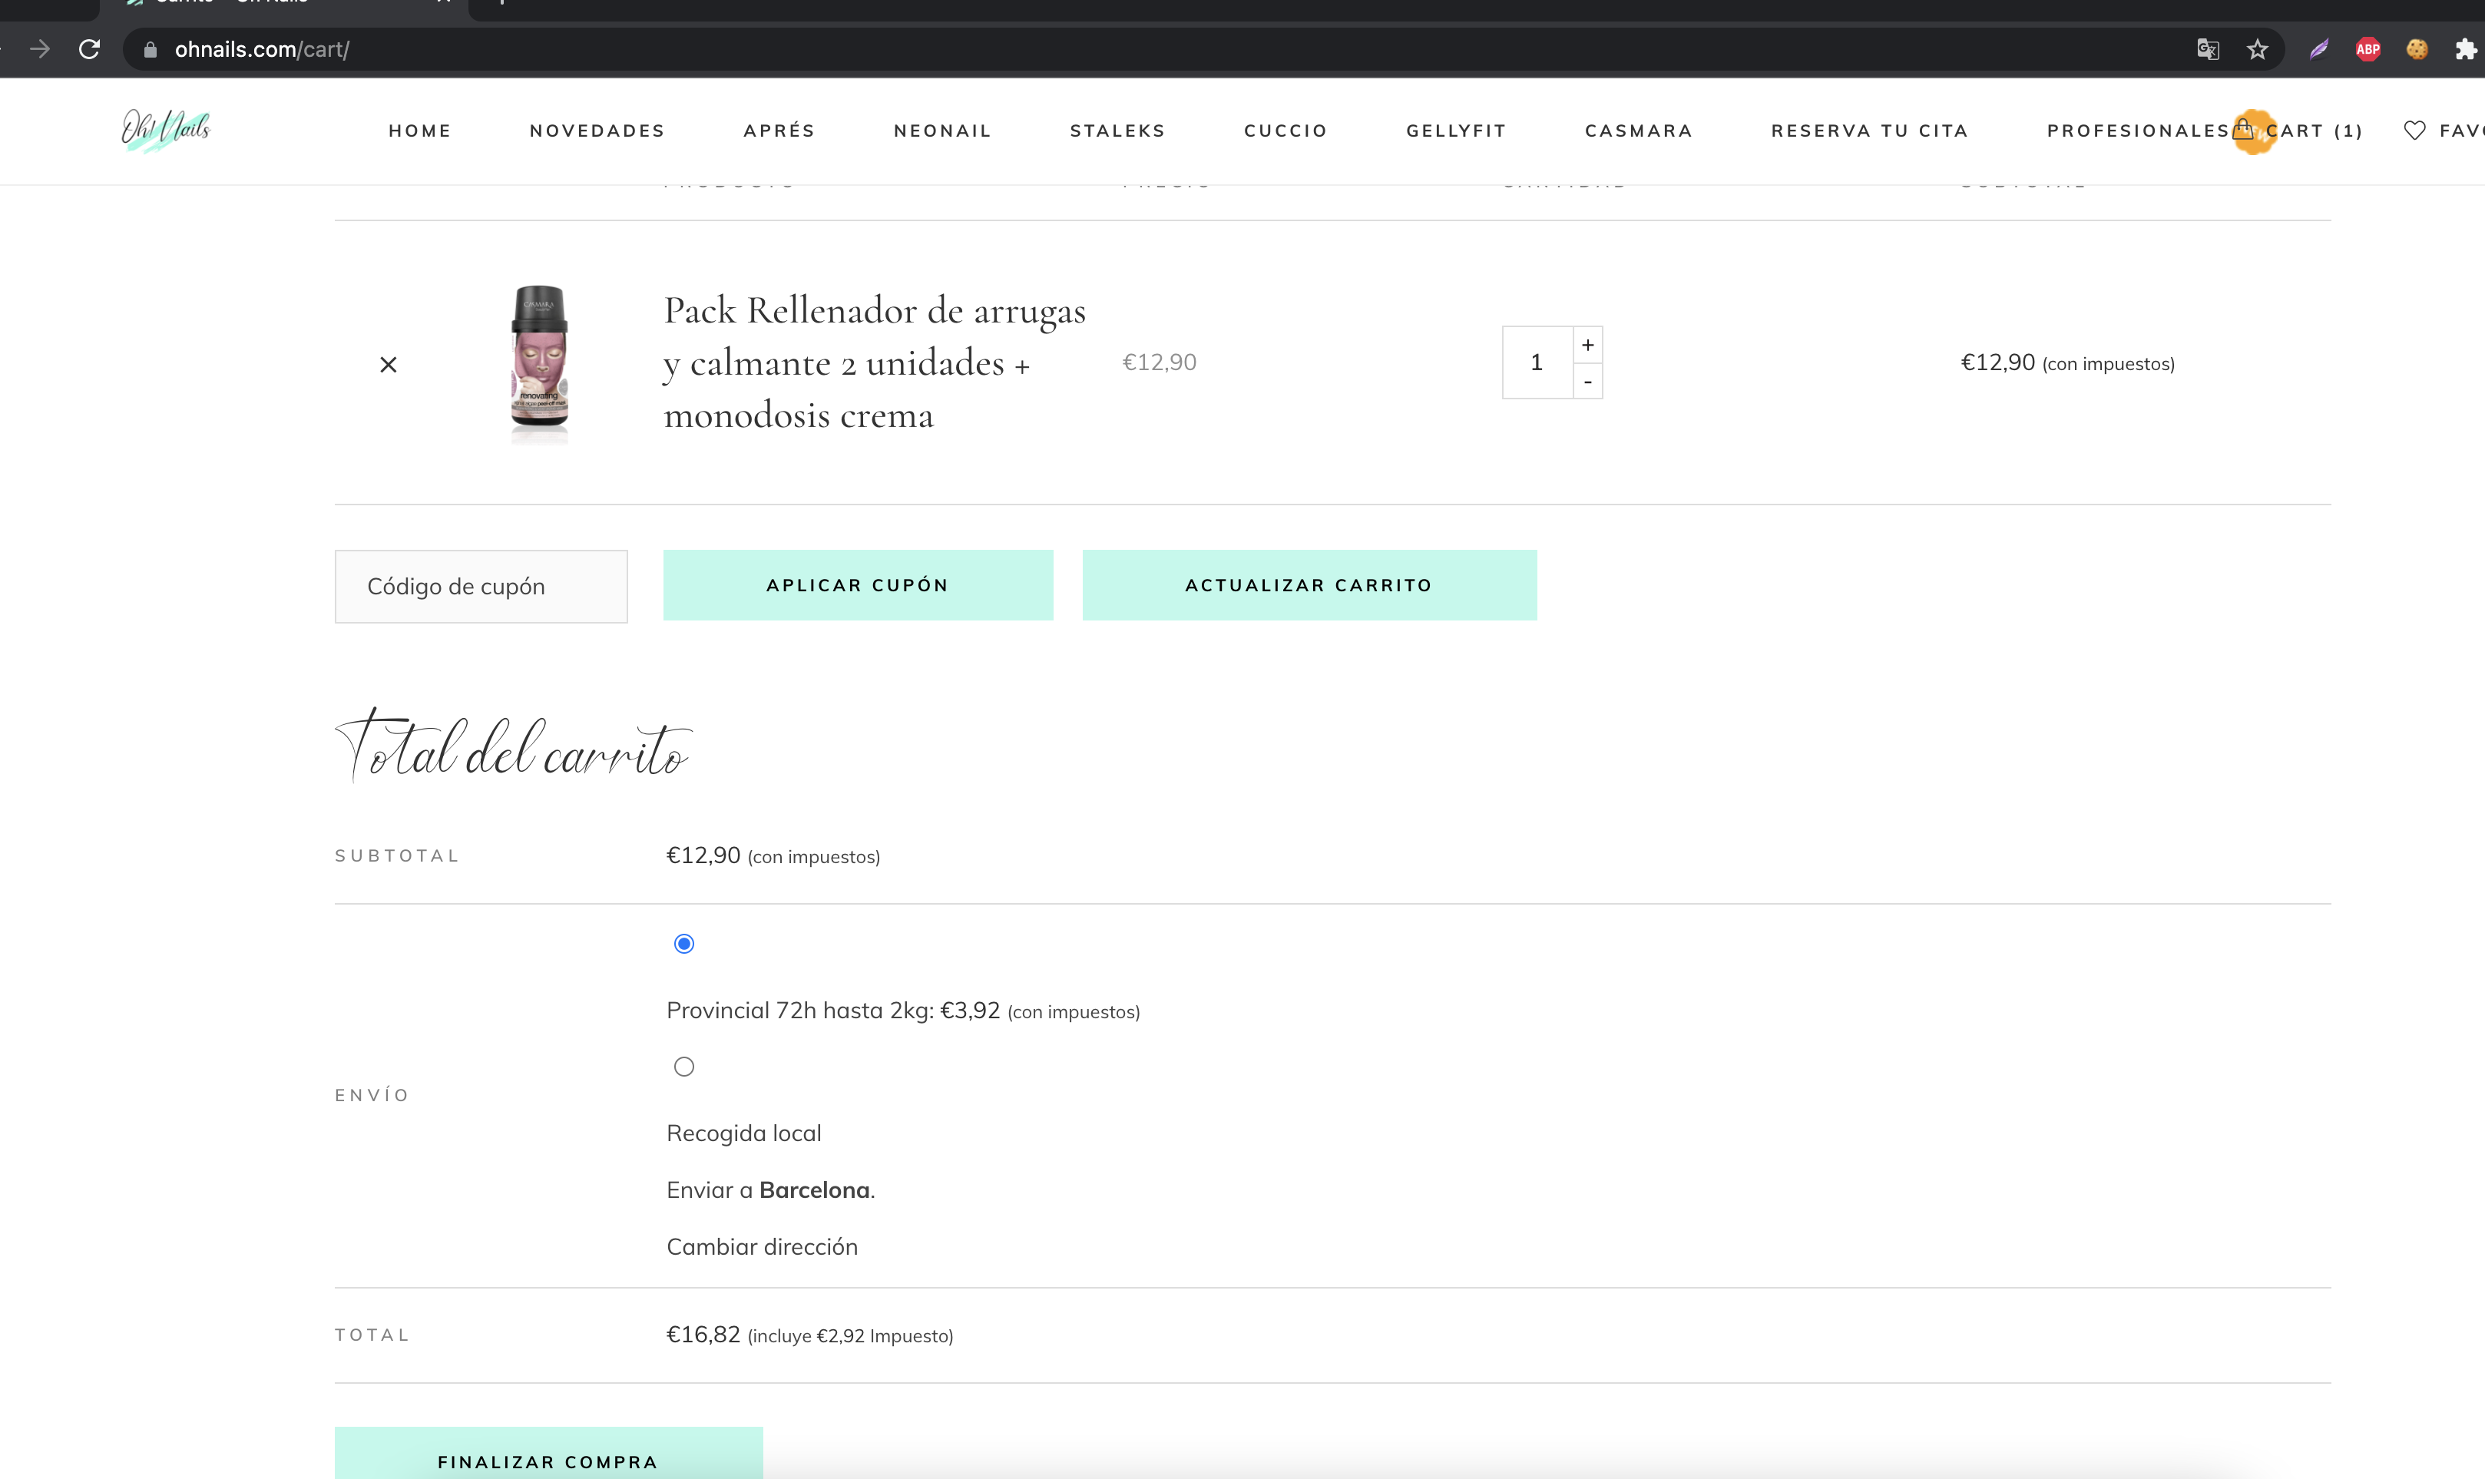Screen dimensions: 2485x1479
Task: Click the ACTUALIZAR CARRITO button
Action: click(1309, 585)
